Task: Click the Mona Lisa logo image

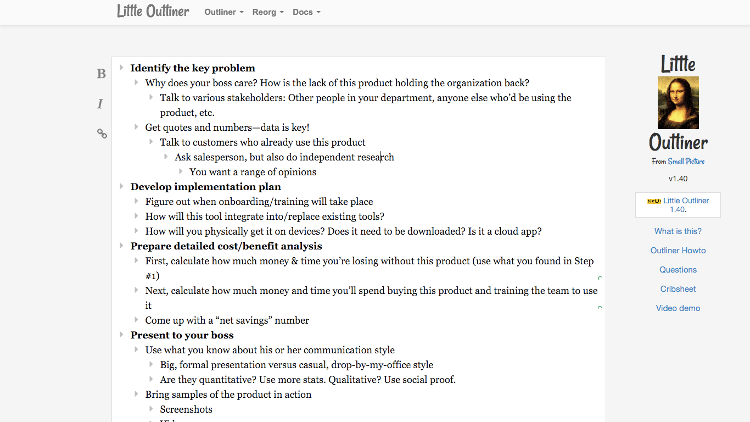Action: (x=678, y=103)
